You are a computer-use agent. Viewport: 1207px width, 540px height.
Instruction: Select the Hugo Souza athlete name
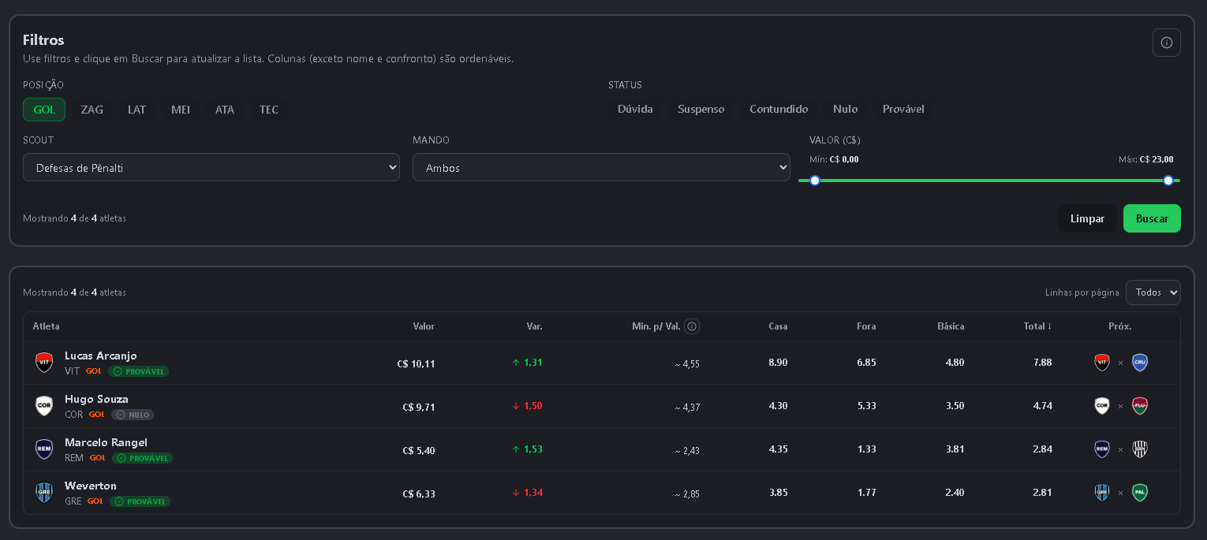pyautogui.click(x=96, y=399)
